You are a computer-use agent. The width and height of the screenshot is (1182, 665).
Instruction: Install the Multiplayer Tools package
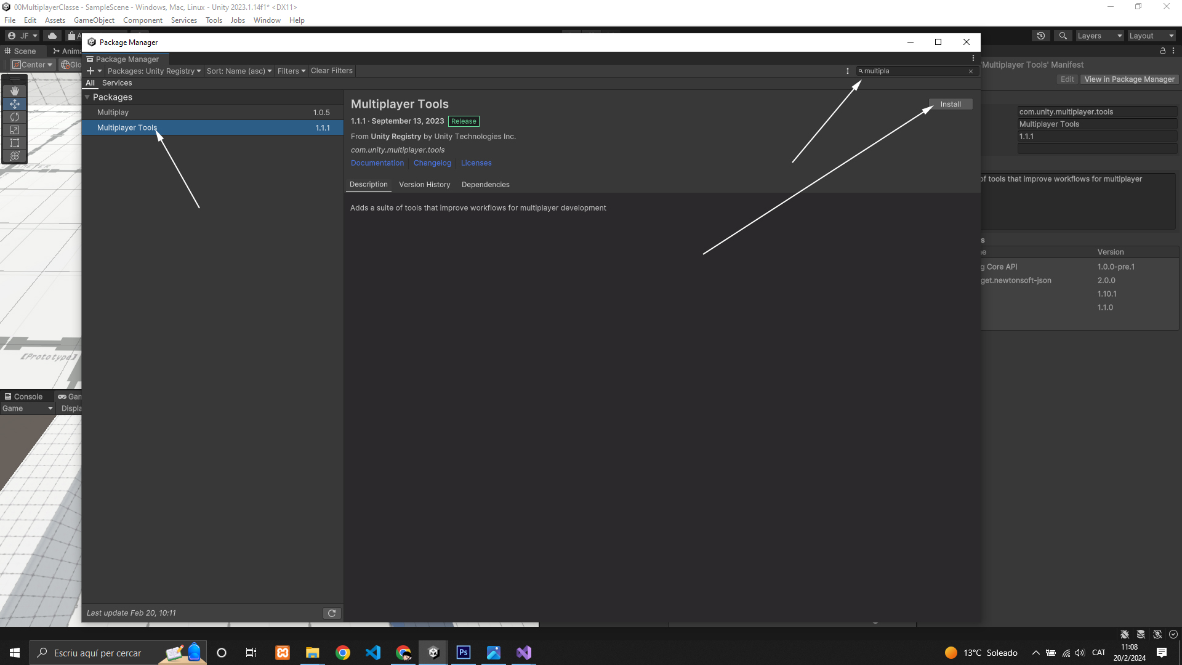(950, 104)
